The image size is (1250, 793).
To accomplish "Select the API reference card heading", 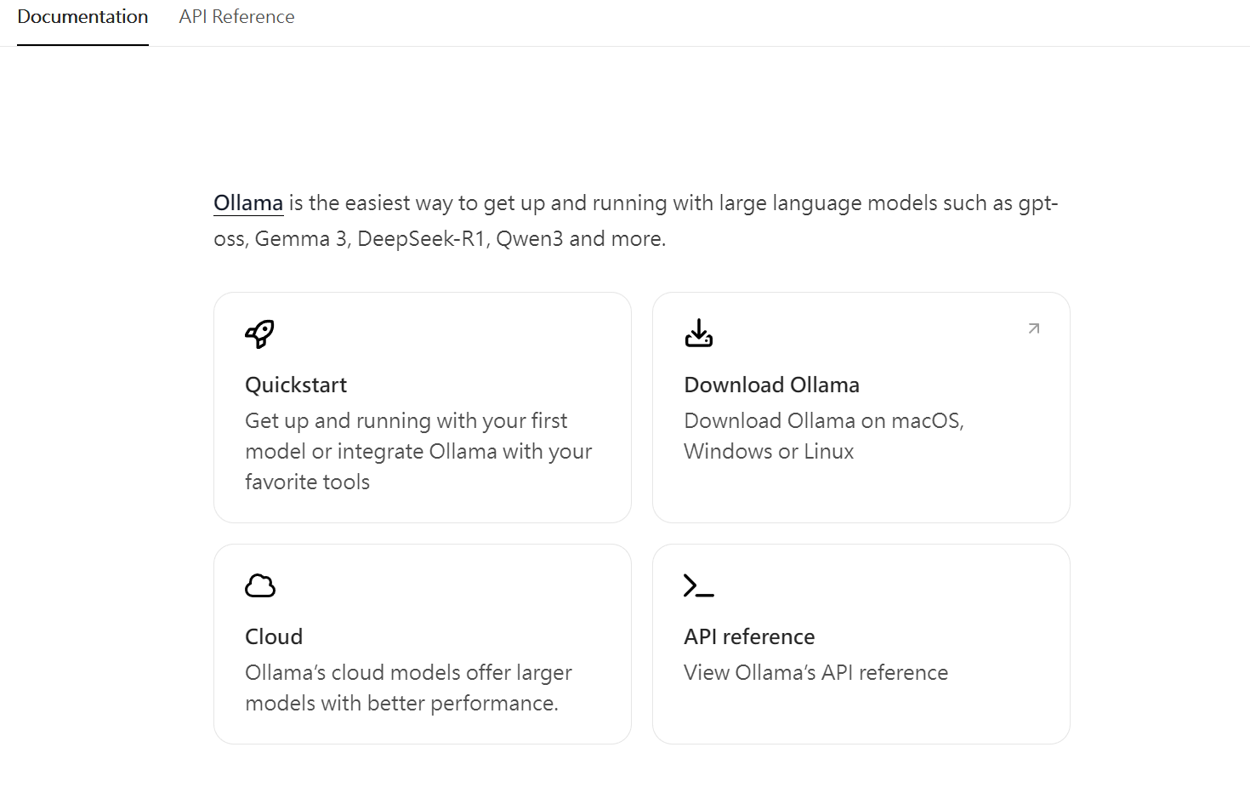I will tap(749, 636).
